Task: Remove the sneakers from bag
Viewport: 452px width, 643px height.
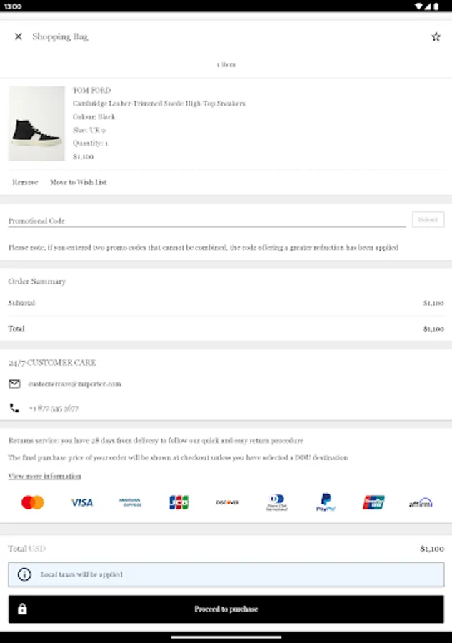Action: [25, 182]
